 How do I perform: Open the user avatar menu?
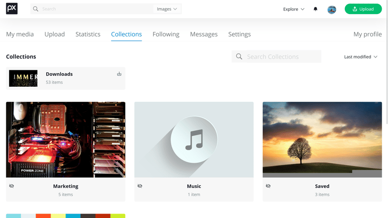point(332,9)
